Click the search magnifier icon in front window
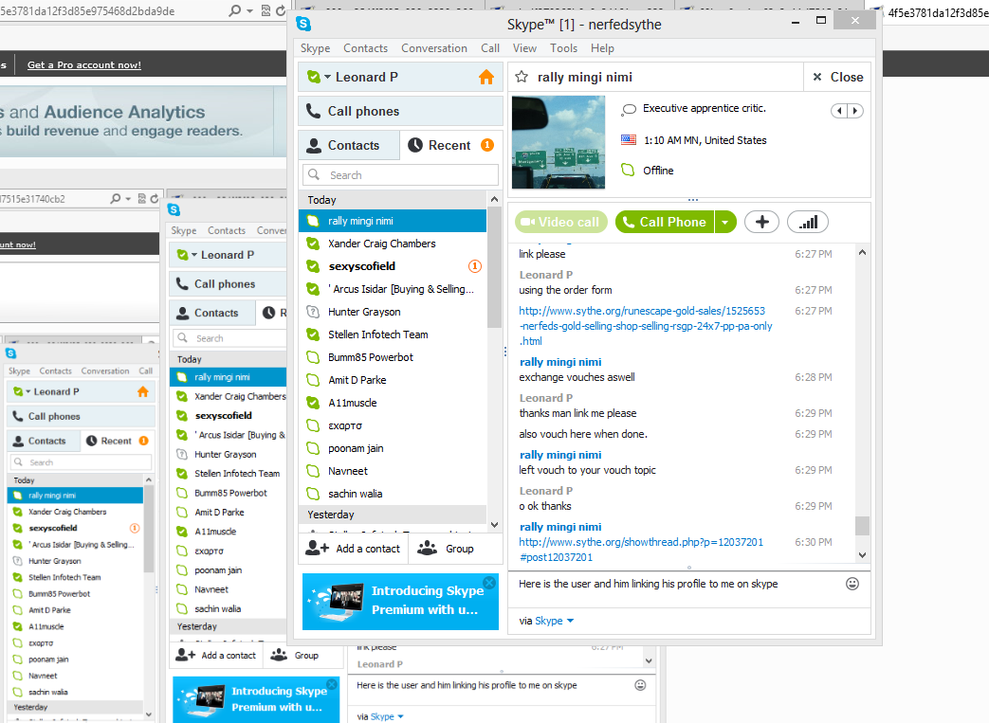This screenshot has height=723, width=989. click(314, 174)
